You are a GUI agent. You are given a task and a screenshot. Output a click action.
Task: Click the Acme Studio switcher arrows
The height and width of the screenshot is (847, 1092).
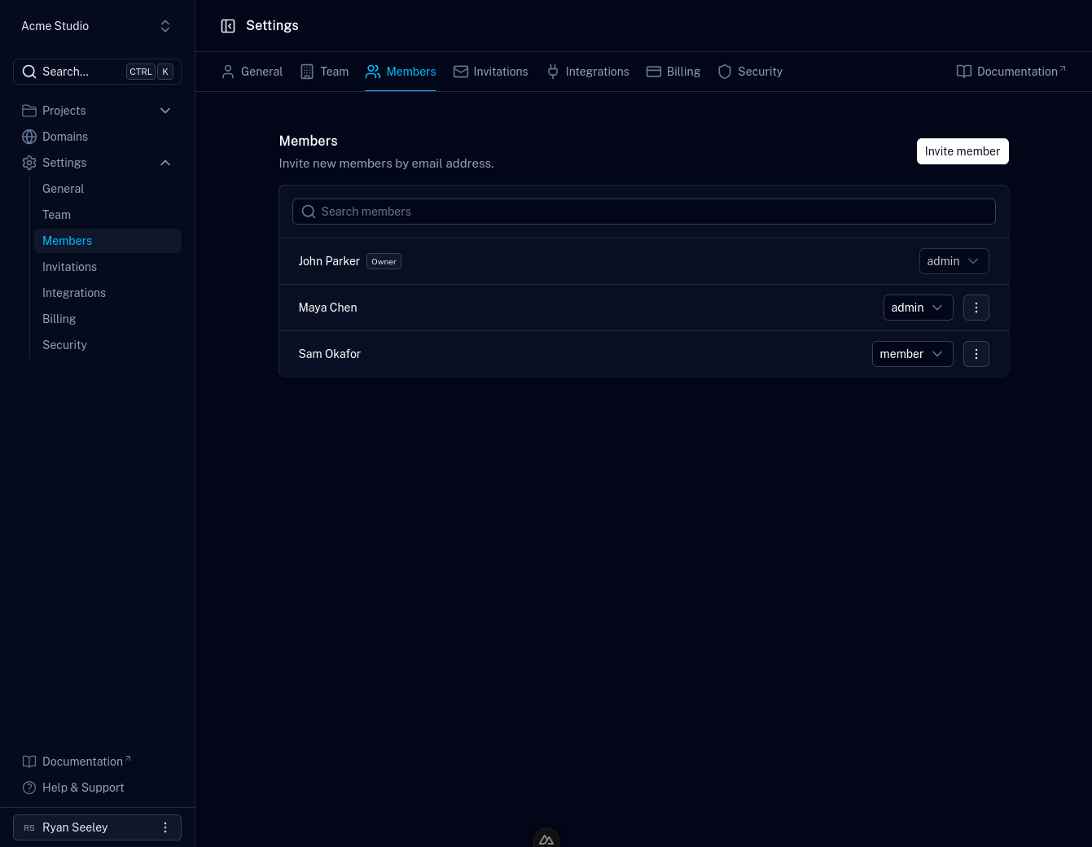point(165,26)
